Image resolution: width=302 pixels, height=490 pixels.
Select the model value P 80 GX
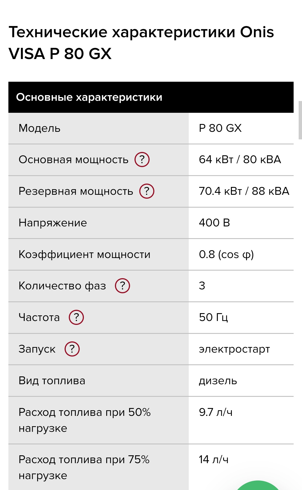click(220, 128)
